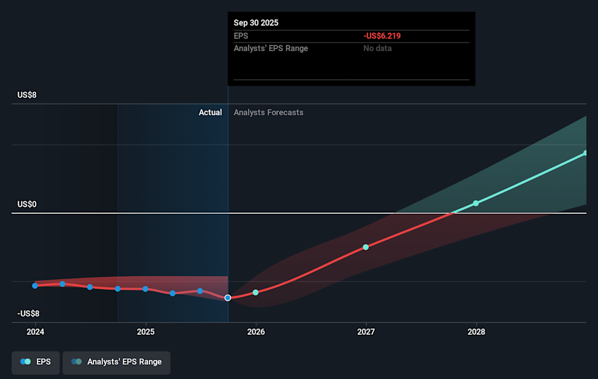Toggle the Analysts' EPS Range legend button
598x379 pixels.
(x=116, y=362)
